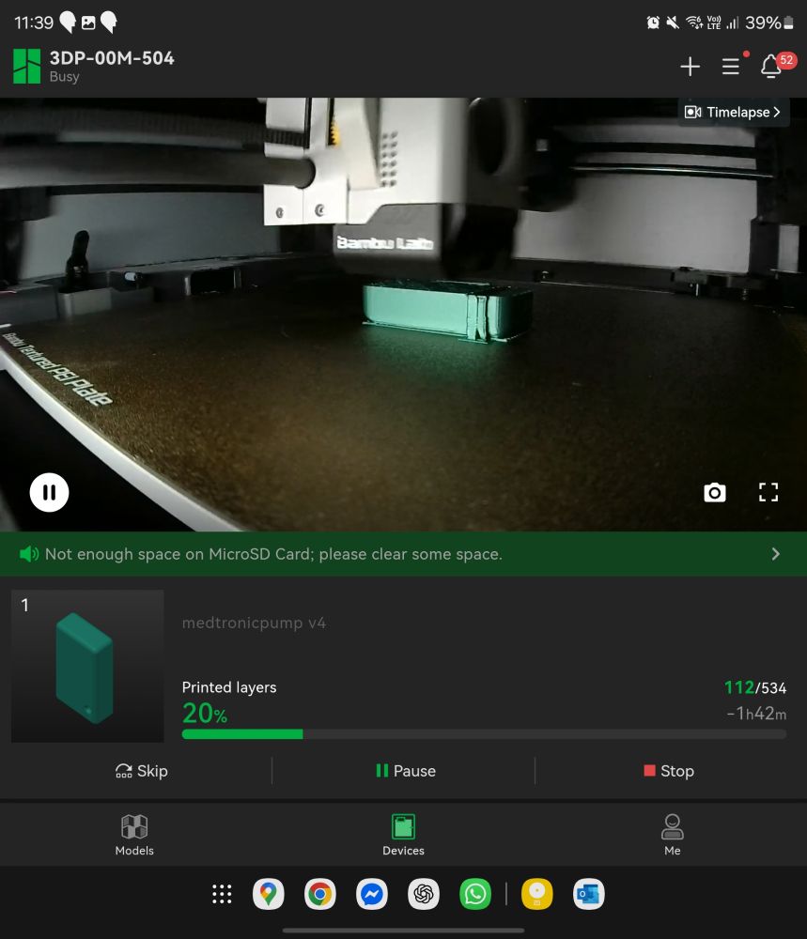
Task: Stop the current print job
Action: click(x=669, y=771)
